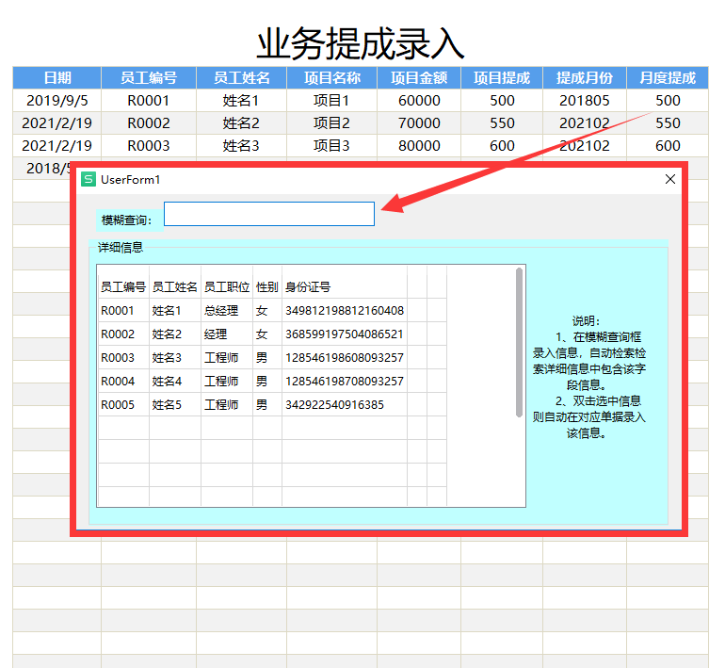Image resolution: width=725 pixels, height=668 pixels.
Task: Click the 日期 header in the spreadsheet
Action: tap(56, 77)
